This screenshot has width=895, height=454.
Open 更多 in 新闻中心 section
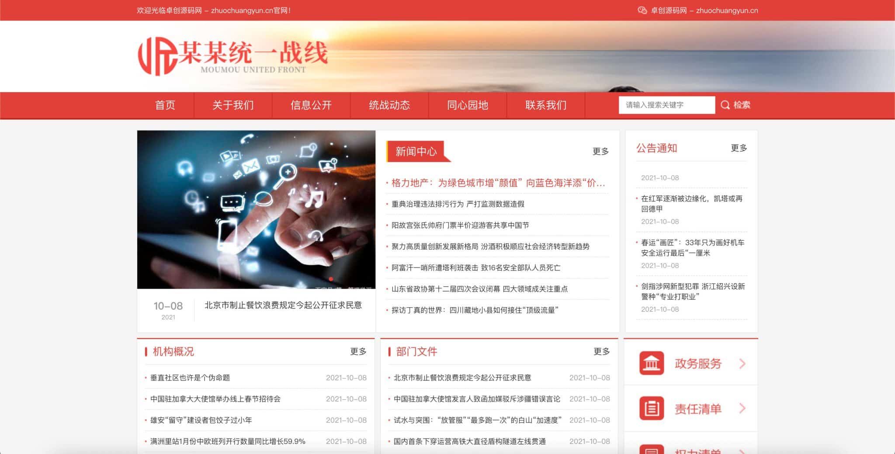(600, 151)
